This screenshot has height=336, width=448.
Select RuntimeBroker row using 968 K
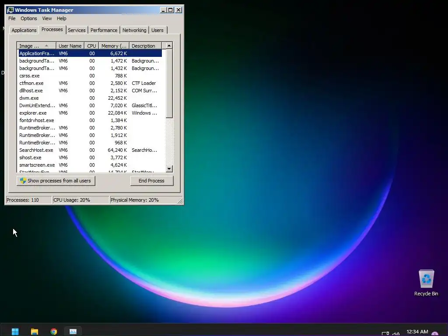tap(90, 143)
